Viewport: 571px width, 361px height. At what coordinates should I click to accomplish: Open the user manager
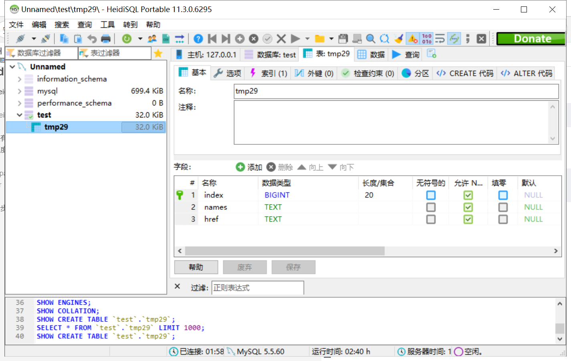(151, 38)
